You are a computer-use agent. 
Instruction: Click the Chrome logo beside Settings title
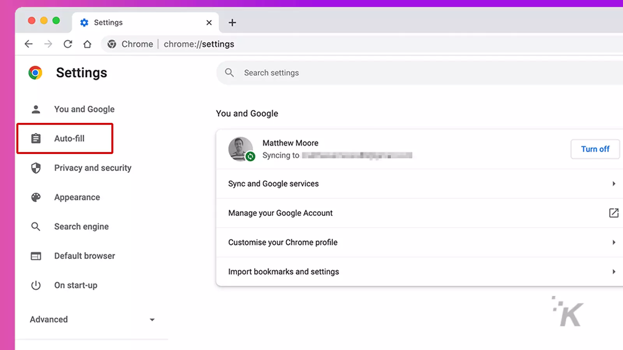(x=35, y=73)
